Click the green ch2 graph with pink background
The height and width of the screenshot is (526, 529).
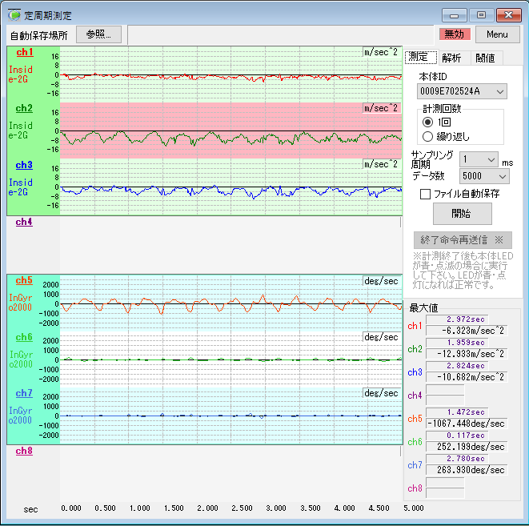tap(231, 130)
